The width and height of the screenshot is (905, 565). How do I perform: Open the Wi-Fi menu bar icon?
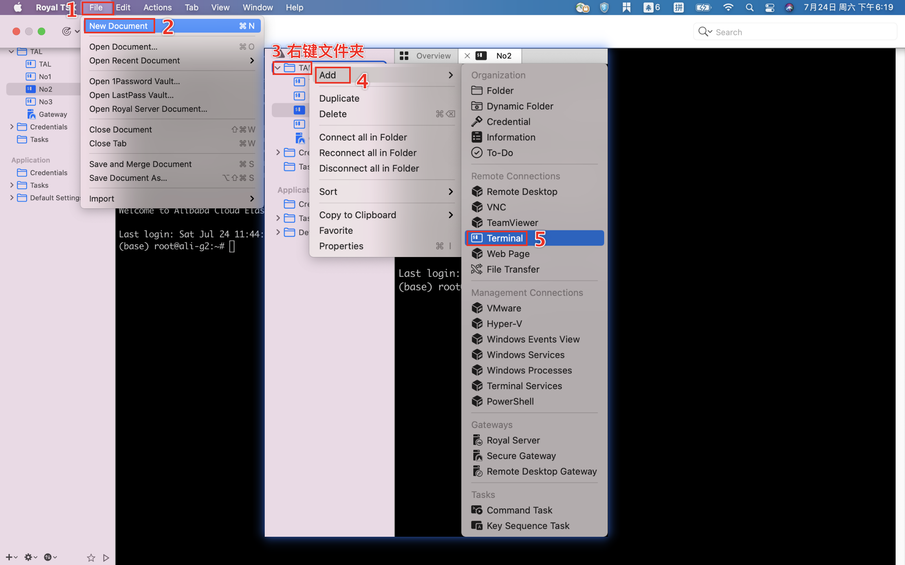[728, 7]
